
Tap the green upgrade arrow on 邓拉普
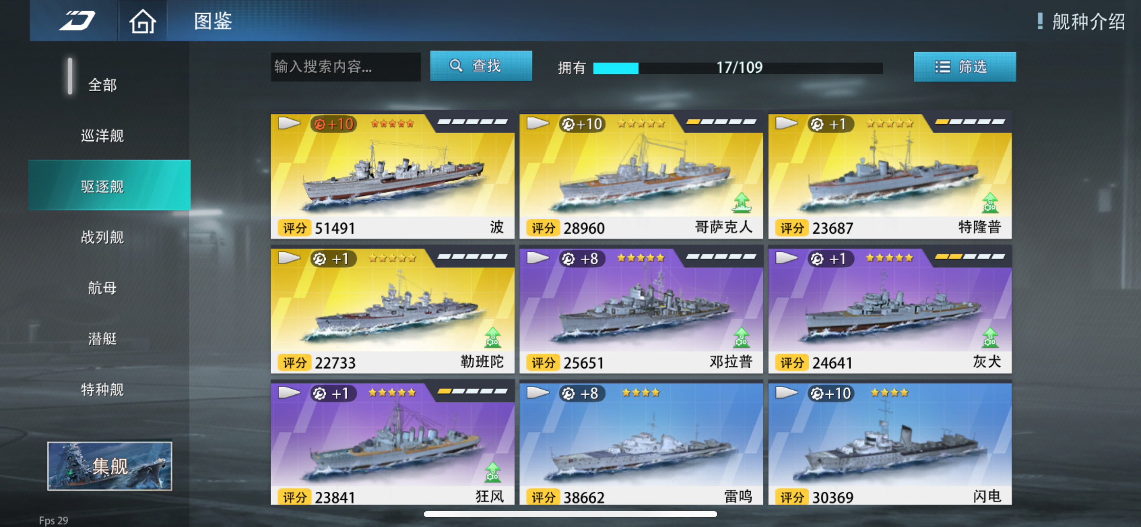coord(741,337)
